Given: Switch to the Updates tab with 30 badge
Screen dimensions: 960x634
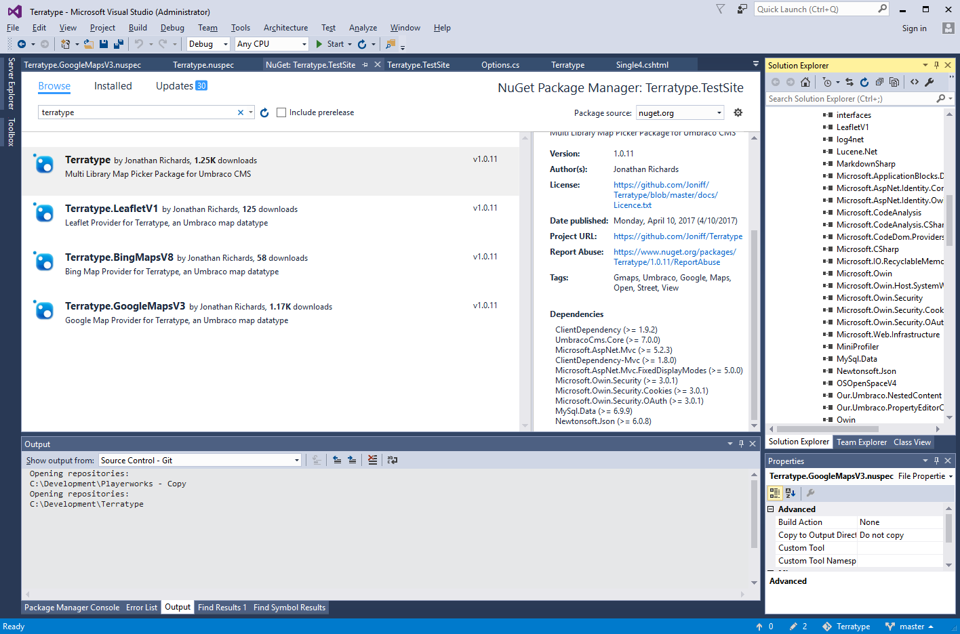Looking at the screenshot, I should [181, 86].
